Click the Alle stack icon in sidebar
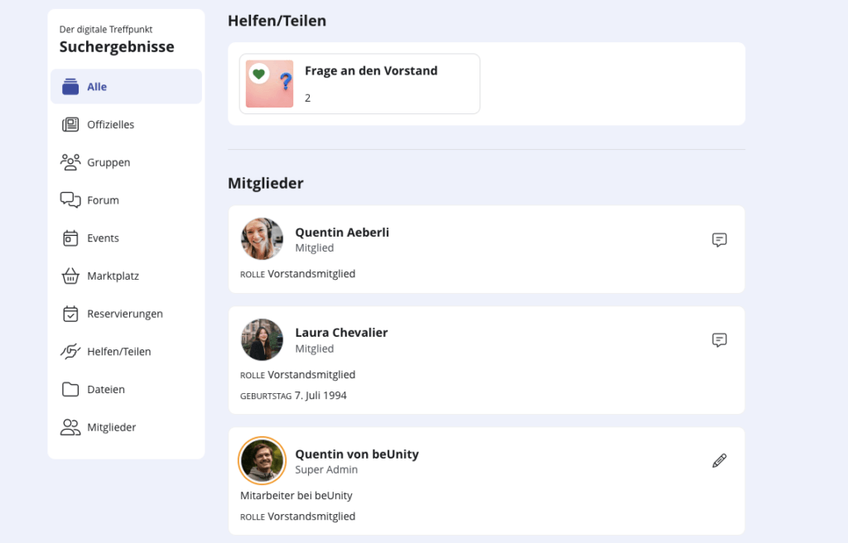 coord(70,87)
